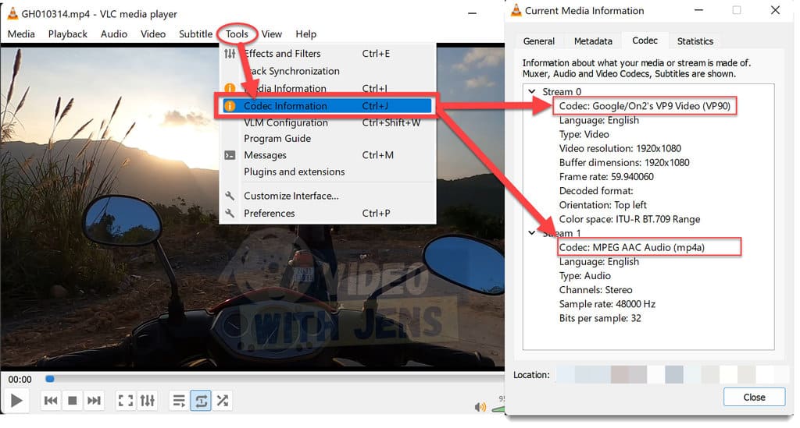Image resolution: width=800 pixels, height=428 pixels.
Task: Select 'Bits per sample: 32' row
Action: tap(600, 319)
